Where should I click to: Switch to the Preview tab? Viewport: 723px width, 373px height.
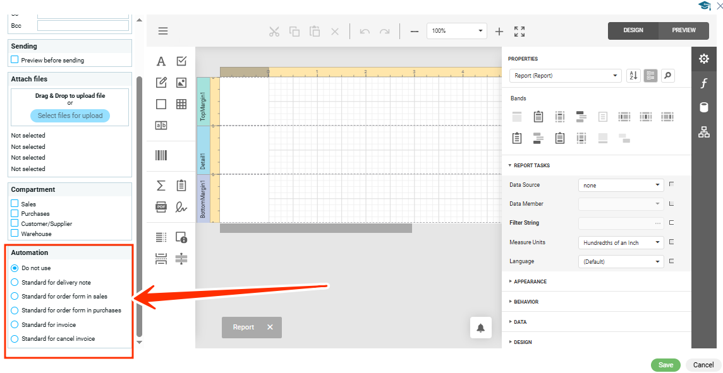[683, 30]
